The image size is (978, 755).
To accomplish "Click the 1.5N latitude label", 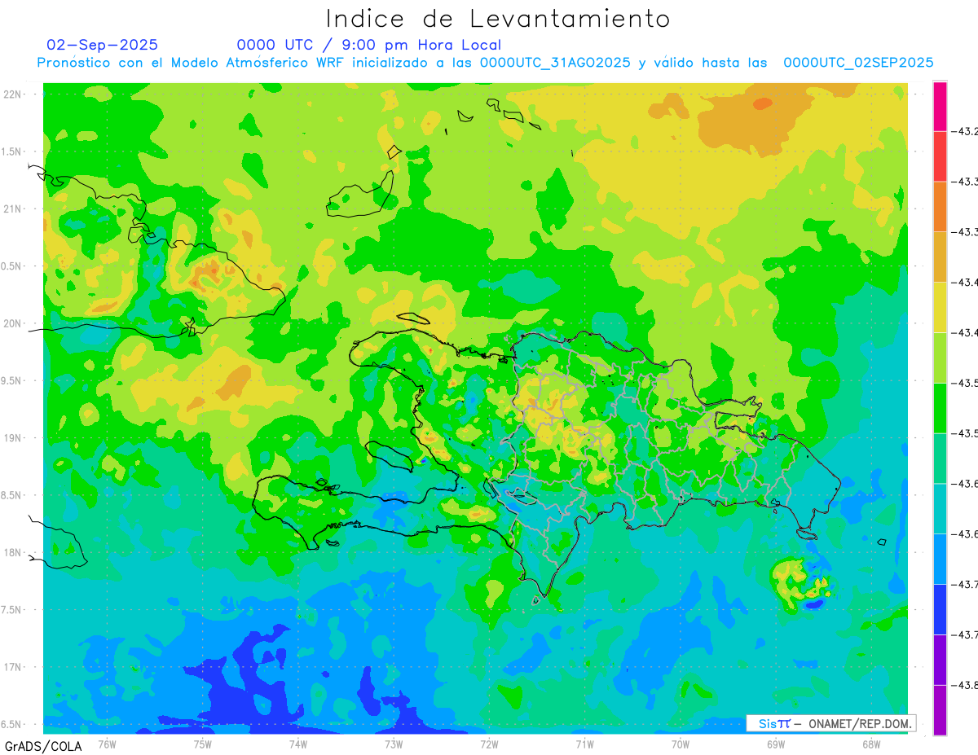I will [12, 151].
